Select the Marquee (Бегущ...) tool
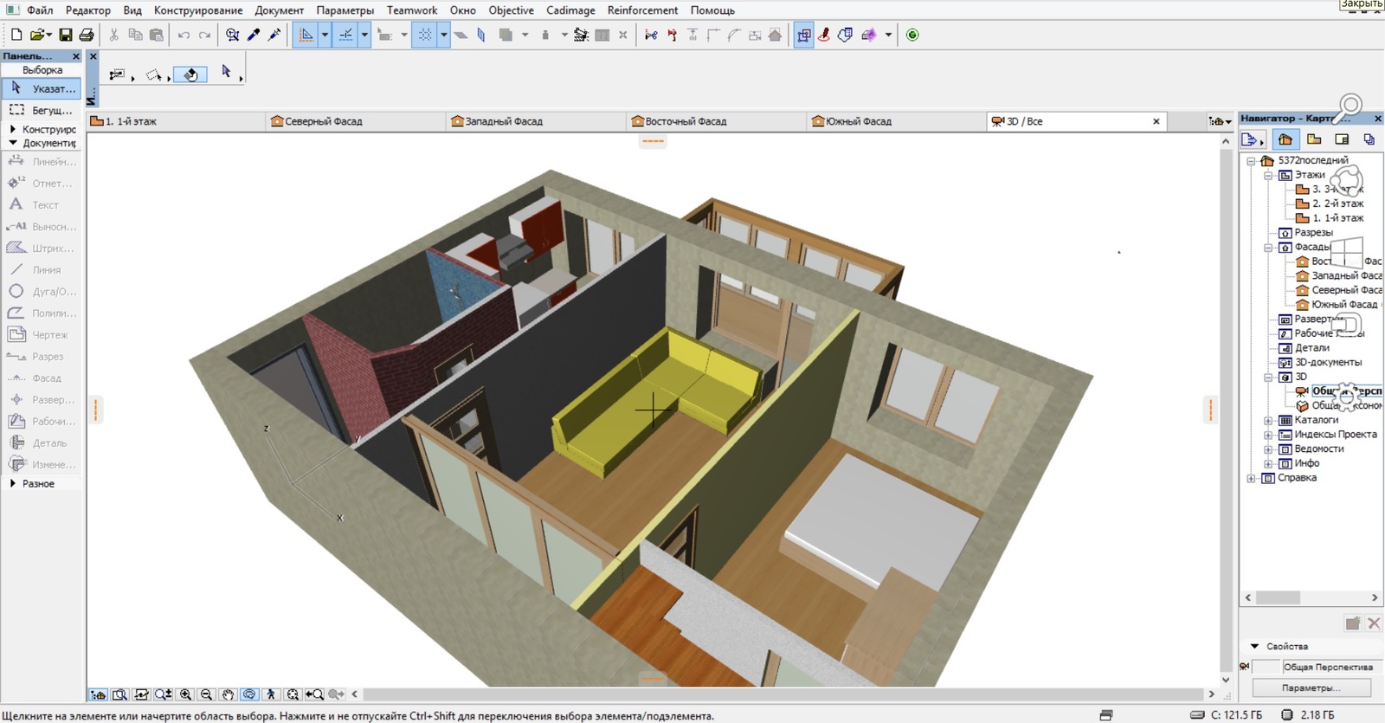Image resolution: width=1385 pixels, height=723 pixels. point(42,110)
